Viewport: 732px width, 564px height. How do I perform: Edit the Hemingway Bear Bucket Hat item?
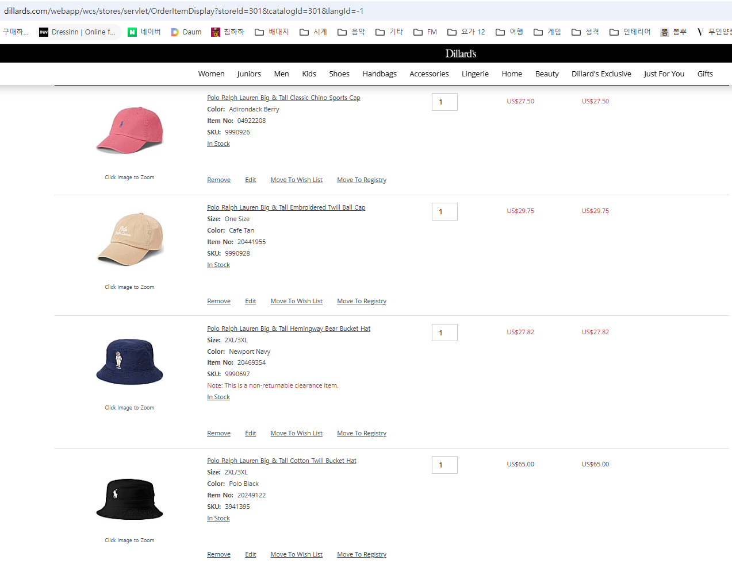tap(250, 434)
